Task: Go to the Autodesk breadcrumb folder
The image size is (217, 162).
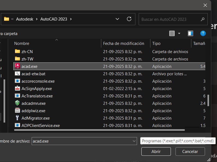Action: coord(25,19)
